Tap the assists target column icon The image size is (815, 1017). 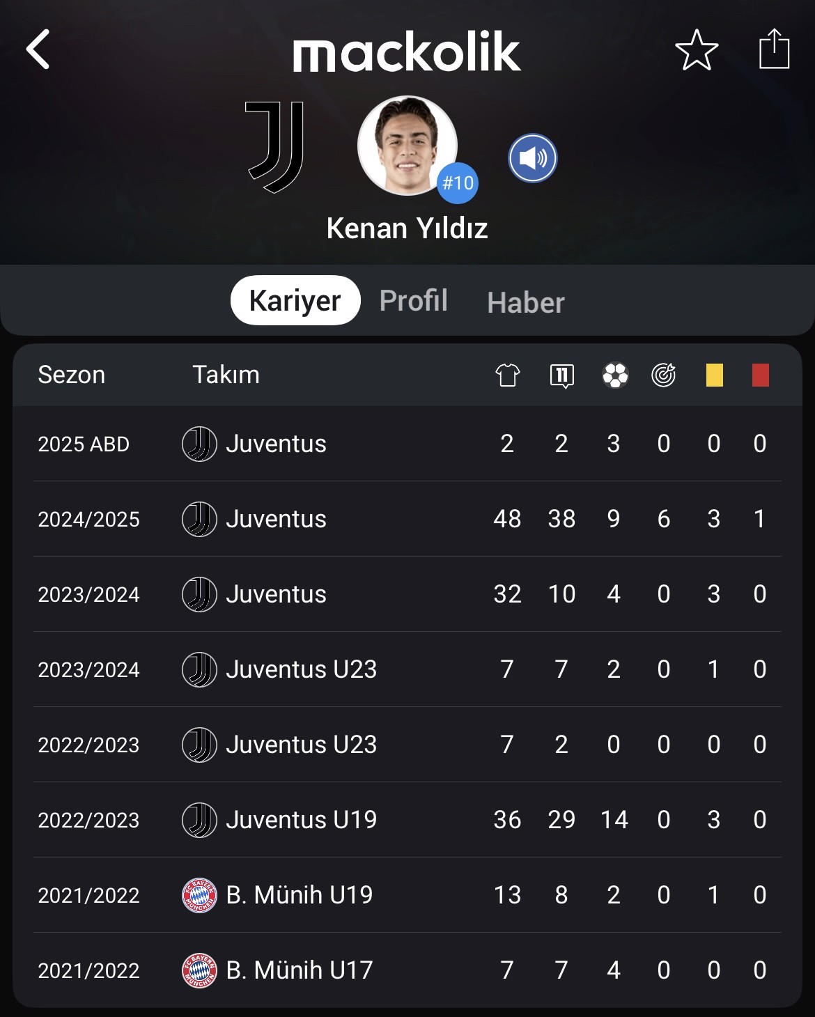pyautogui.click(x=664, y=375)
